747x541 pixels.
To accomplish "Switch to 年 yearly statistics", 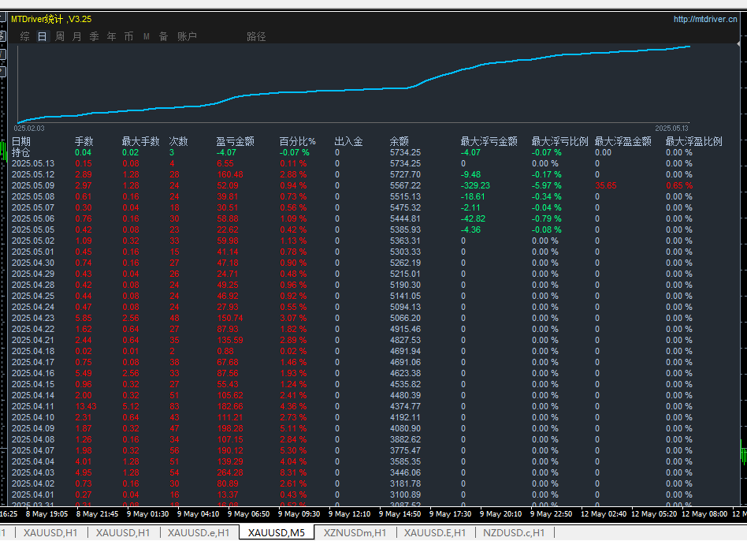I will [x=112, y=36].
